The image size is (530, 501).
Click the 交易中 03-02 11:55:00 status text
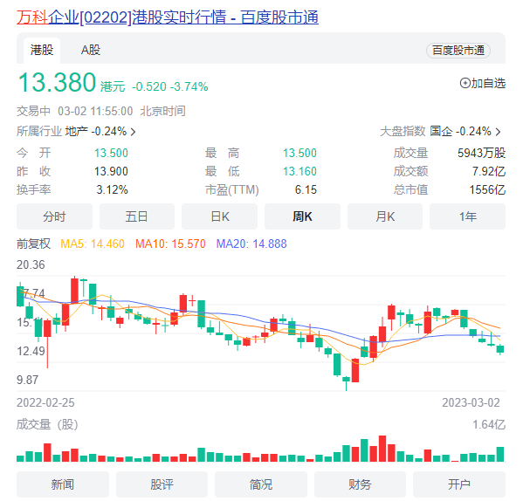tap(75, 111)
